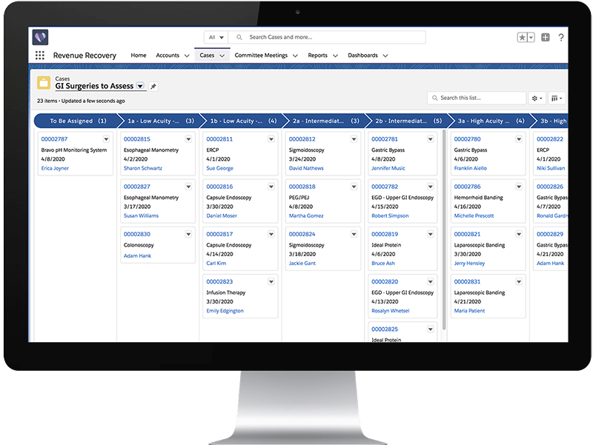Click the global Add plus icon
The image size is (593, 445).
coord(546,38)
